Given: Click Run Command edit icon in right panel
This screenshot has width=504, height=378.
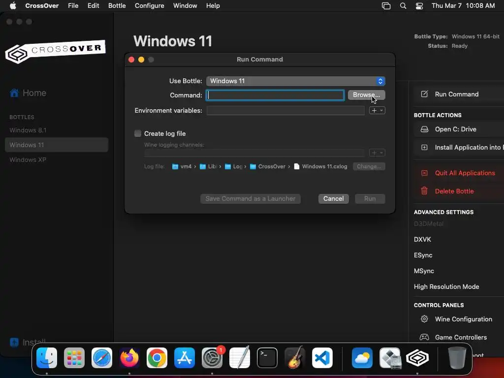Looking at the screenshot, I should [424, 94].
